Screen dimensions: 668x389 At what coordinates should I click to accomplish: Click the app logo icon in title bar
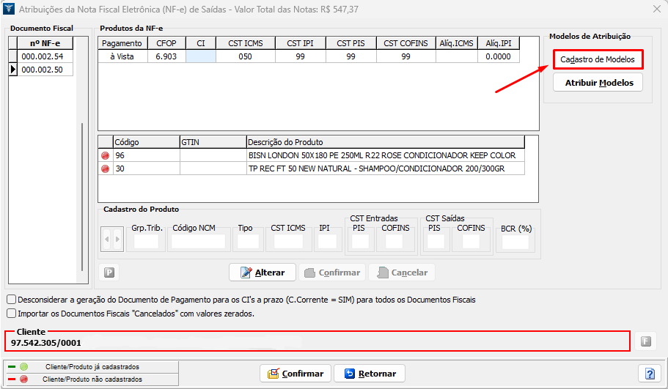point(8,9)
